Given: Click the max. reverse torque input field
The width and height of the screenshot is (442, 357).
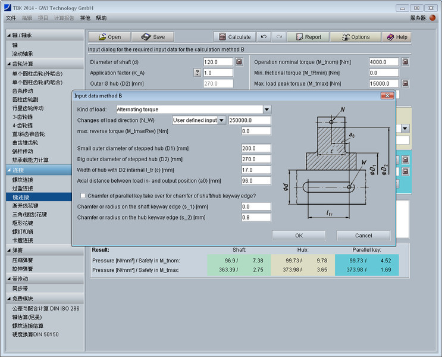Looking at the screenshot, I should click(256, 131).
